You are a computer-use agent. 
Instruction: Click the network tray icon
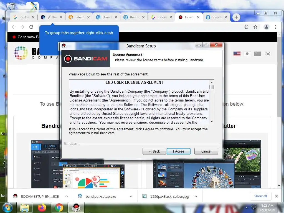tap(253, 207)
